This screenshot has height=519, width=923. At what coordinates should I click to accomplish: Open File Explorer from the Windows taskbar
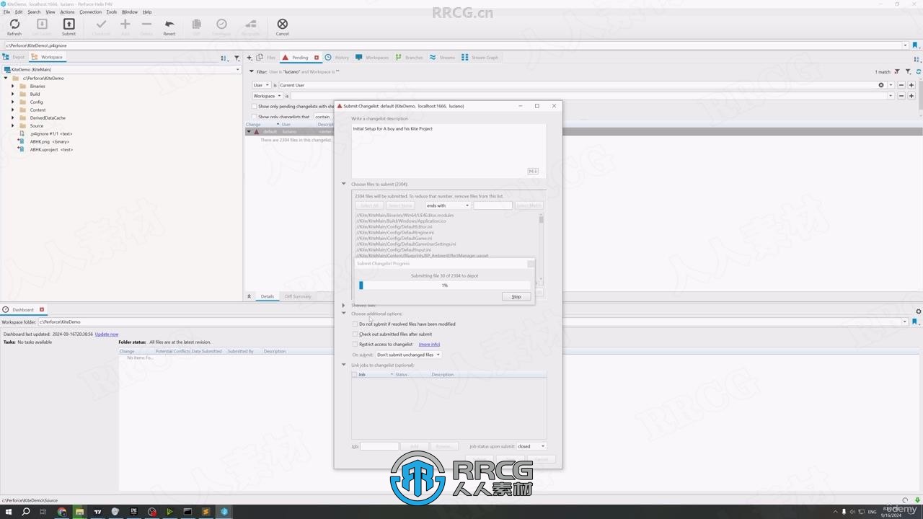(79, 512)
